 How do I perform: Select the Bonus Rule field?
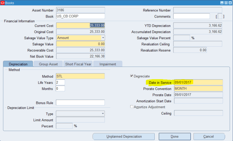(x=80, y=103)
